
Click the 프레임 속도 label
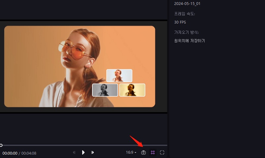click(x=184, y=14)
